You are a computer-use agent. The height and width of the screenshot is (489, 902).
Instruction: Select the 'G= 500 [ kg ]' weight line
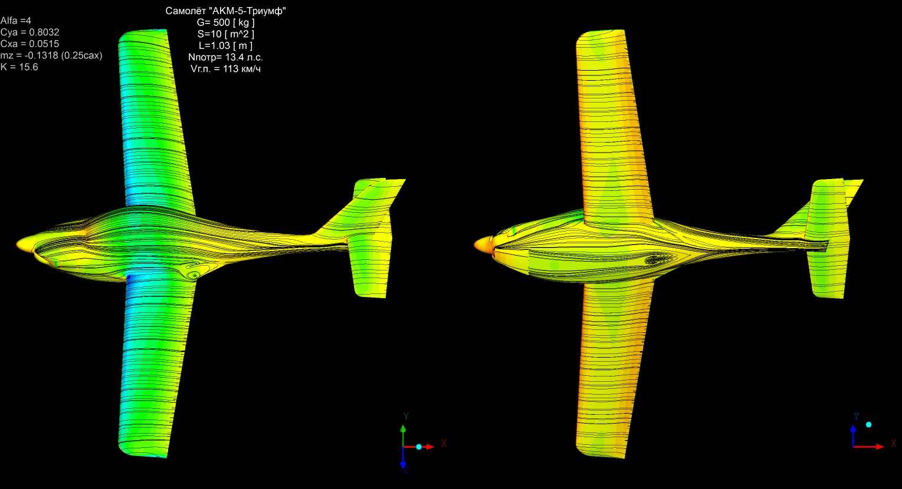click(x=225, y=22)
